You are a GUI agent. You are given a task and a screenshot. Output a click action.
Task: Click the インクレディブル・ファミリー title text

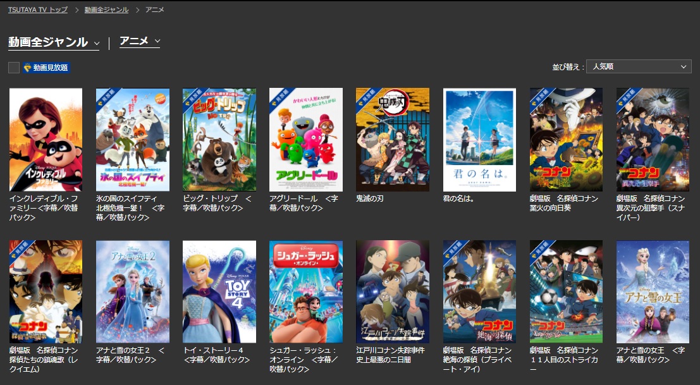pyautogui.click(x=44, y=208)
